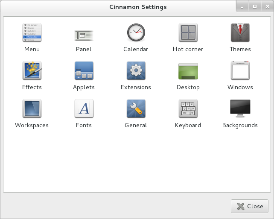Minimize the Cinnamon Settings window

(x=242, y=7)
